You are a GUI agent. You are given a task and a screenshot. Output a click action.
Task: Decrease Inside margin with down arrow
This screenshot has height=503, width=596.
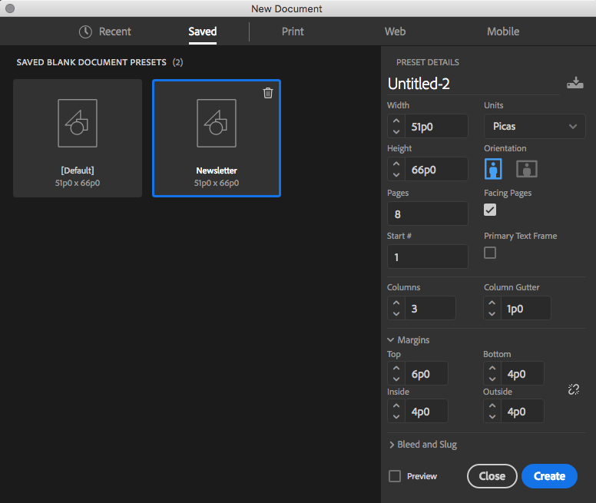(x=396, y=416)
